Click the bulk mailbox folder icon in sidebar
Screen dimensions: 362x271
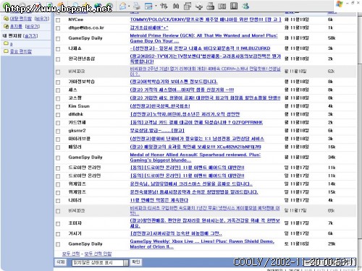(6, 19)
